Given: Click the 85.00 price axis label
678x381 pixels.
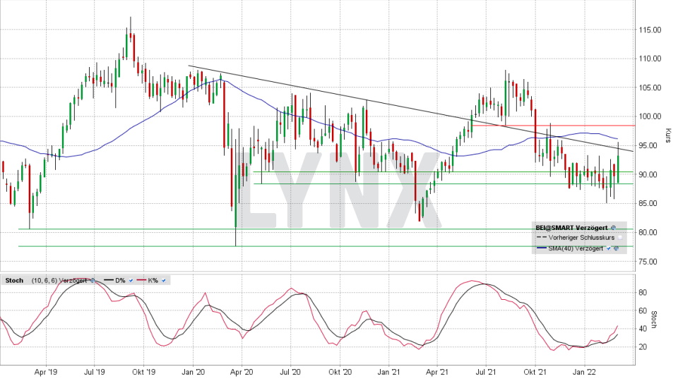Looking at the screenshot, I should [x=650, y=203].
